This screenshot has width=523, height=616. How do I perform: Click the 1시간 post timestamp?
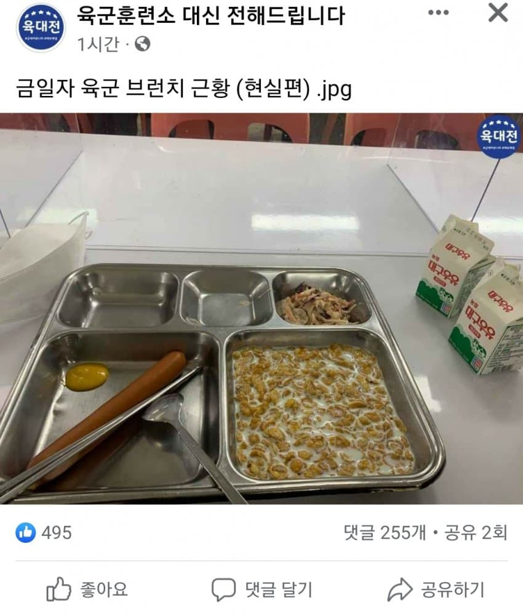tap(98, 44)
